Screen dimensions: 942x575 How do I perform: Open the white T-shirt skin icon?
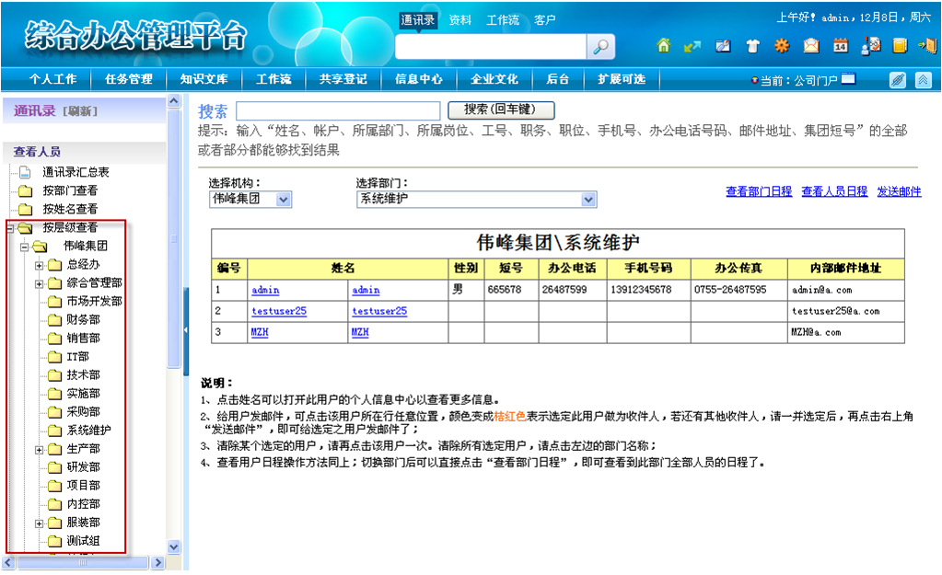(x=752, y=46)
